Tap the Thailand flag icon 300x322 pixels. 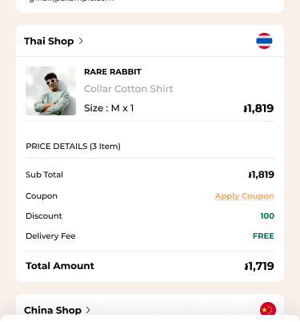point(264,41)
